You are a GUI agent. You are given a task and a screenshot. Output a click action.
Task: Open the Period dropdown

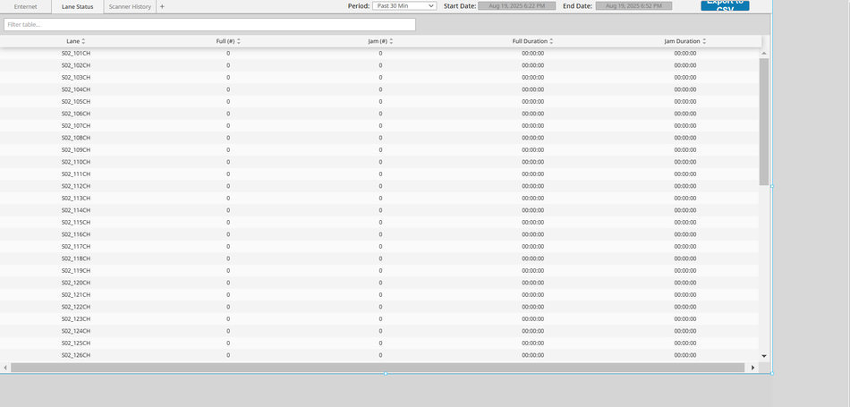coord(404,6)
